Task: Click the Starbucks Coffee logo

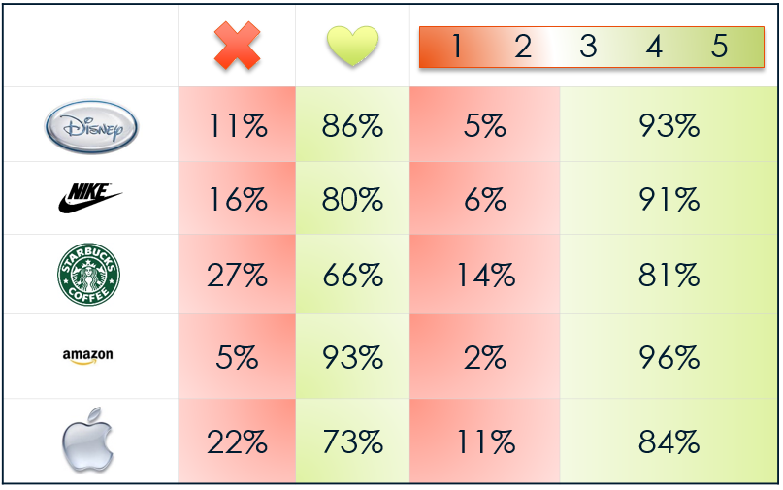Action: (x=89, y=275)
